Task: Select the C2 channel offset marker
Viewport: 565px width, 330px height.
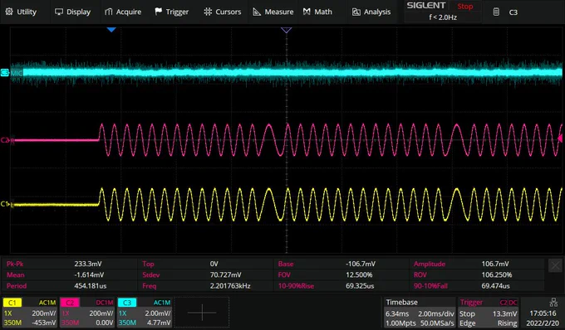Action: pyautogui.click(x=7, y=140)
